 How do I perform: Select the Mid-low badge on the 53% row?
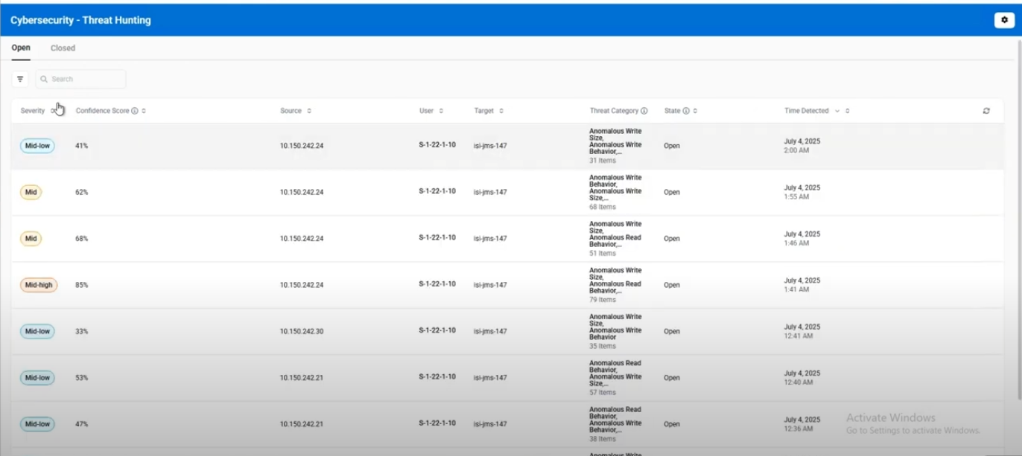click(37, 378)
